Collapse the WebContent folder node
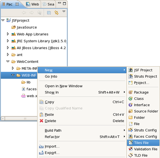This screenshot has height=158, width=160. click(8, 61)
